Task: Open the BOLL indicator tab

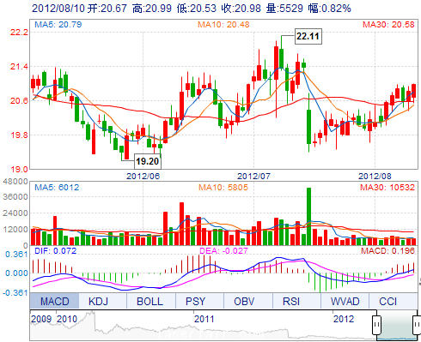Action: pos(151,301)
